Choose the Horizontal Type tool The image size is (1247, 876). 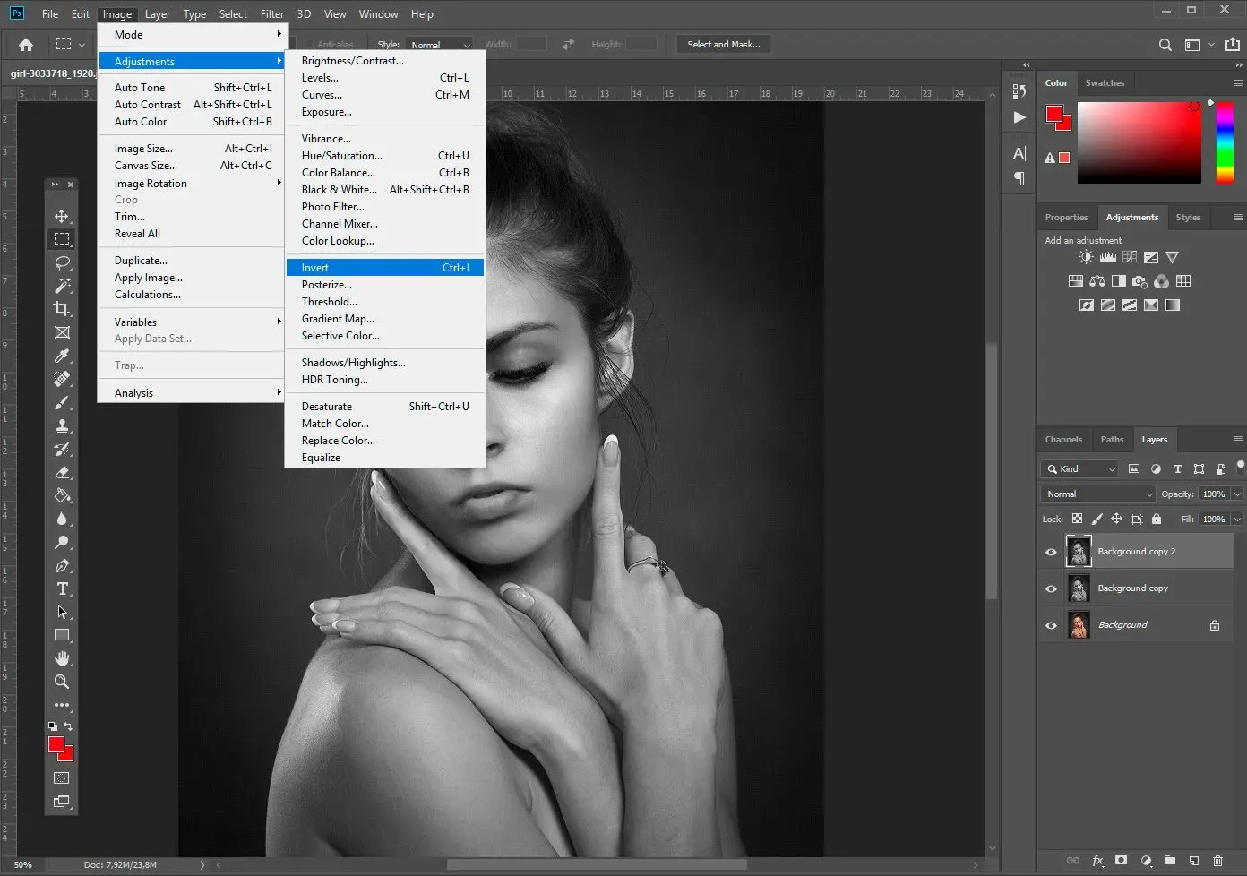point(62,588)
